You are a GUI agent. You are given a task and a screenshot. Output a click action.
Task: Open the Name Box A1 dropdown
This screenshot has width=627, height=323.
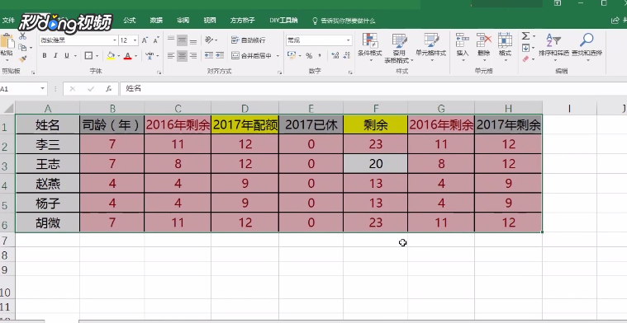(43, 88)
